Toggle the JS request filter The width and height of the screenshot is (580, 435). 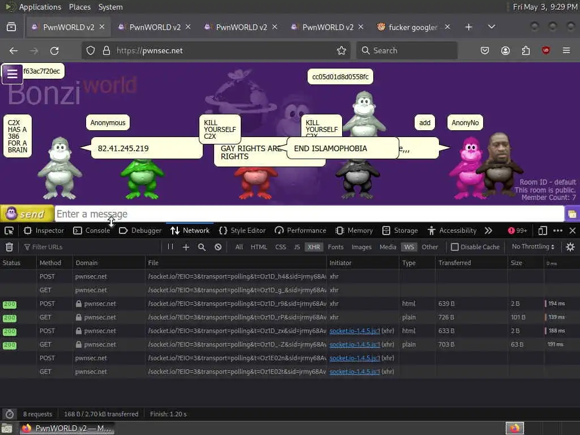tap(297, 247)
